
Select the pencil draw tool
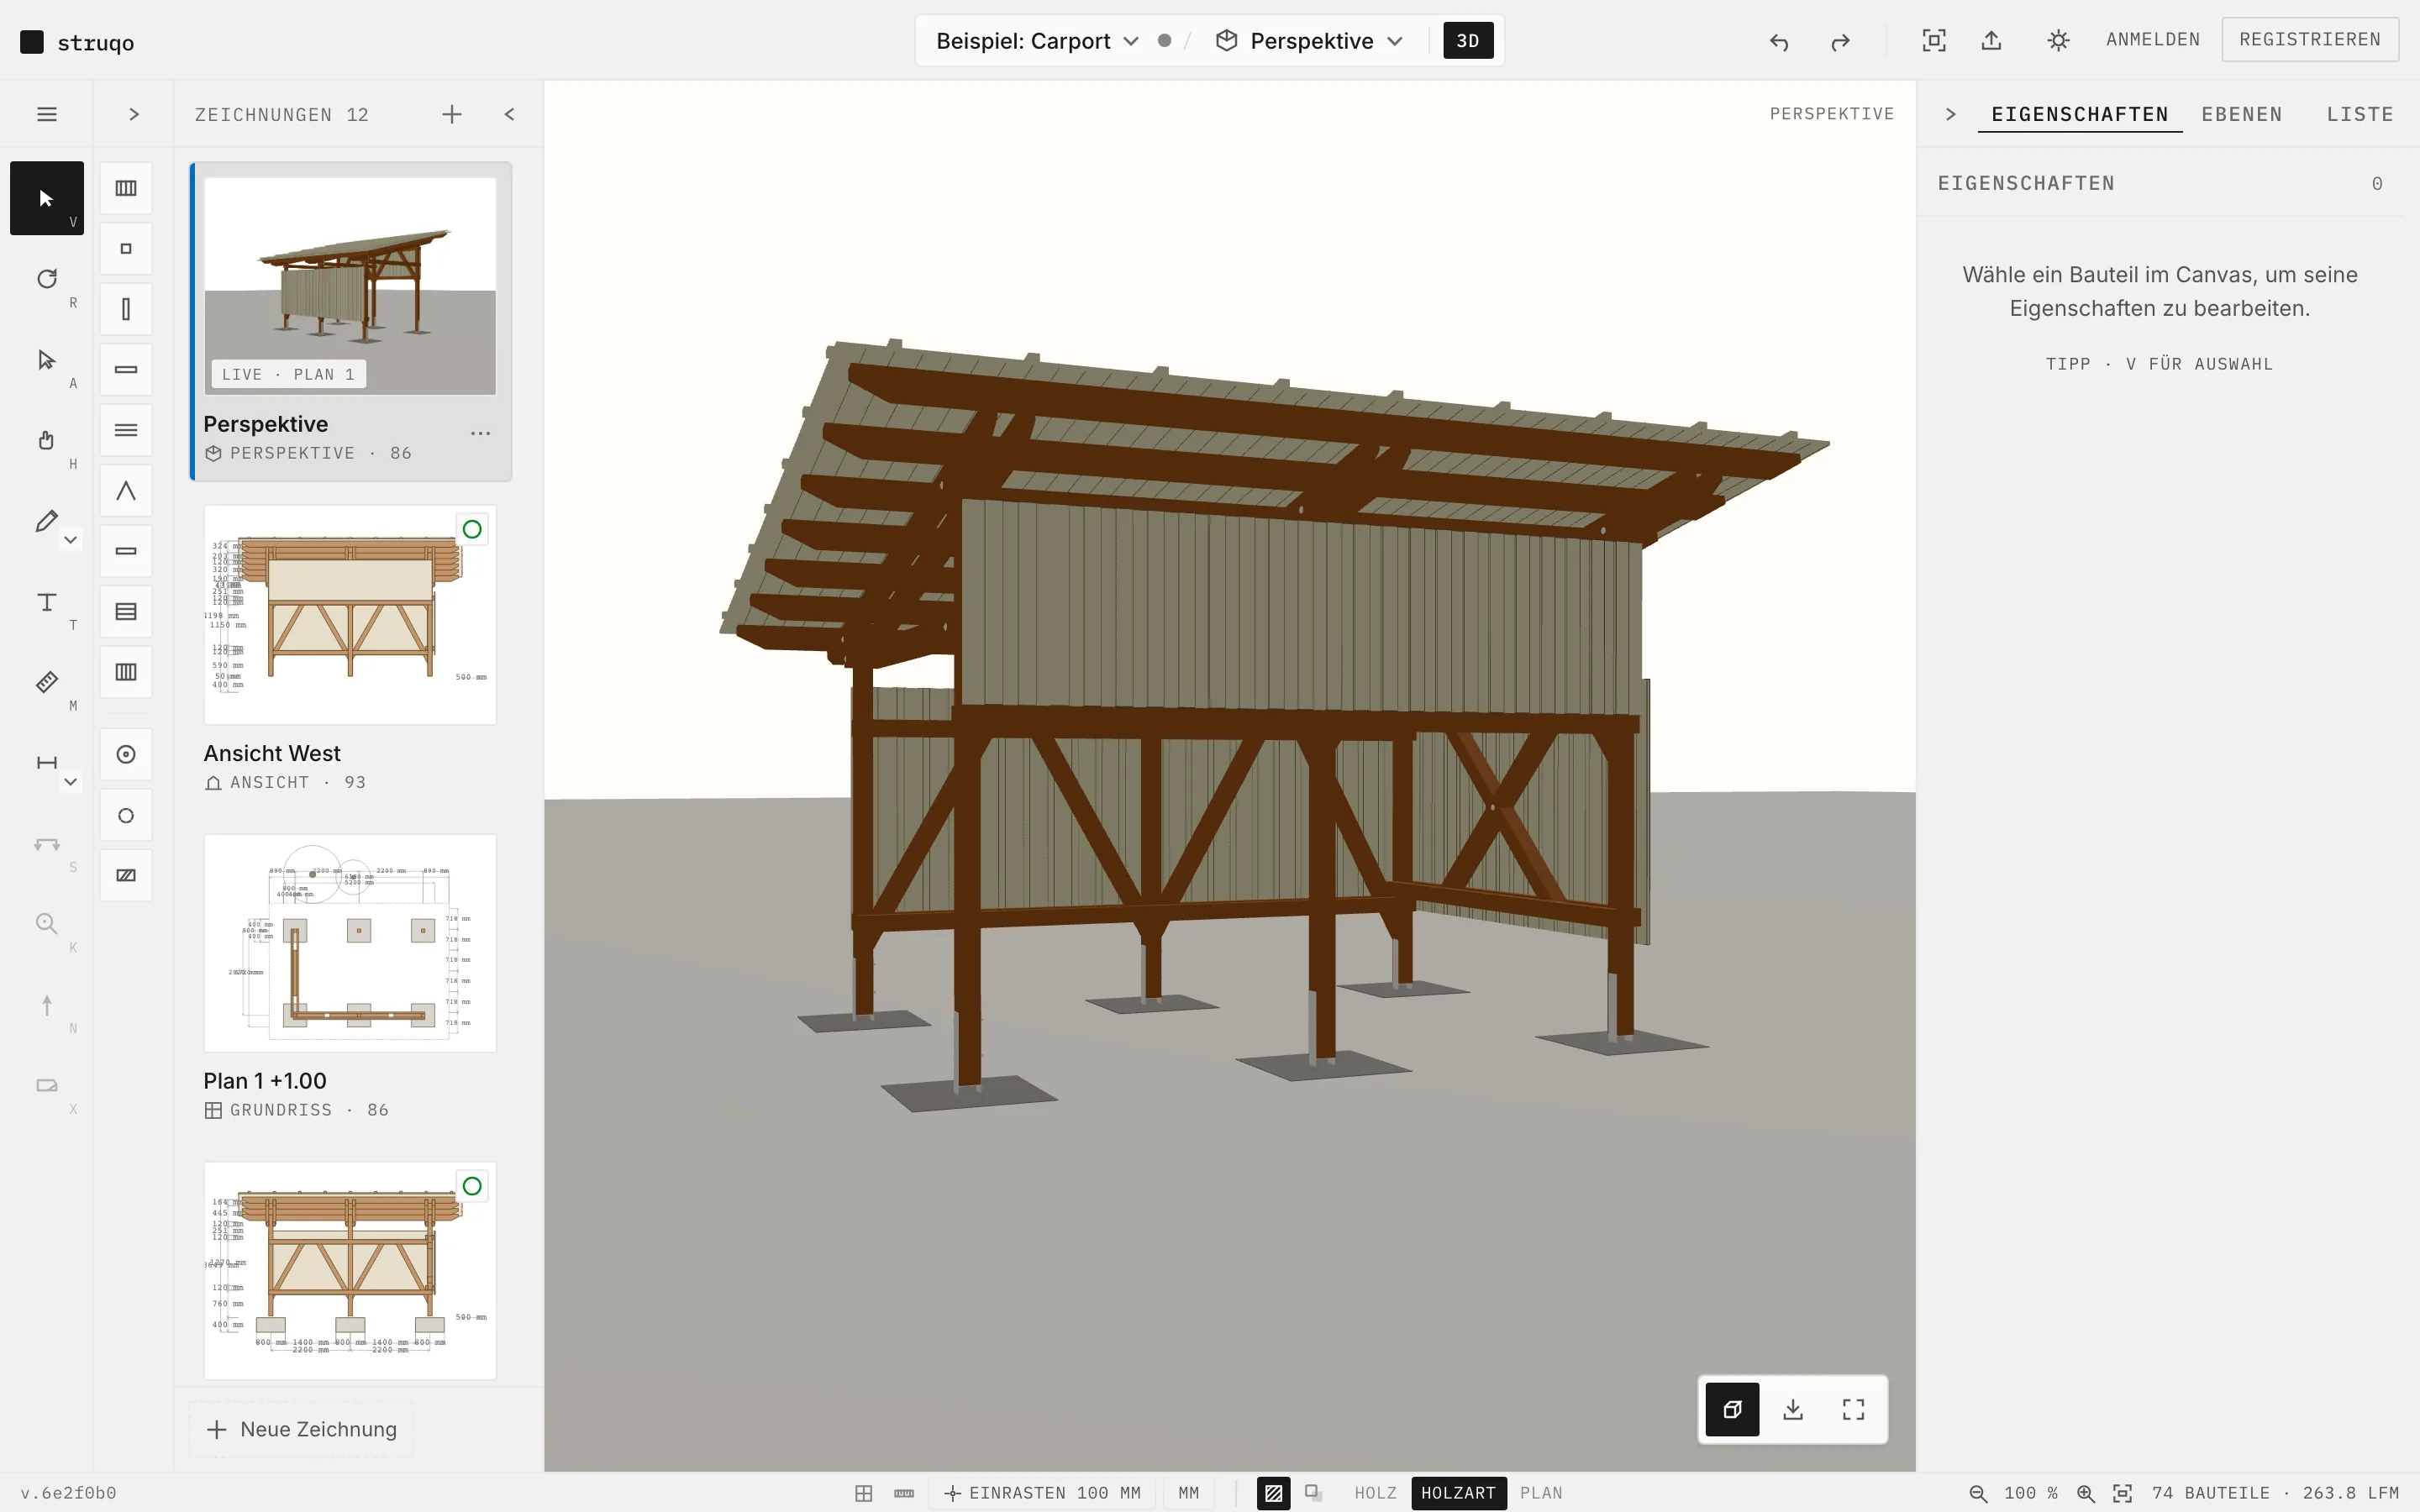pos(46,521)
